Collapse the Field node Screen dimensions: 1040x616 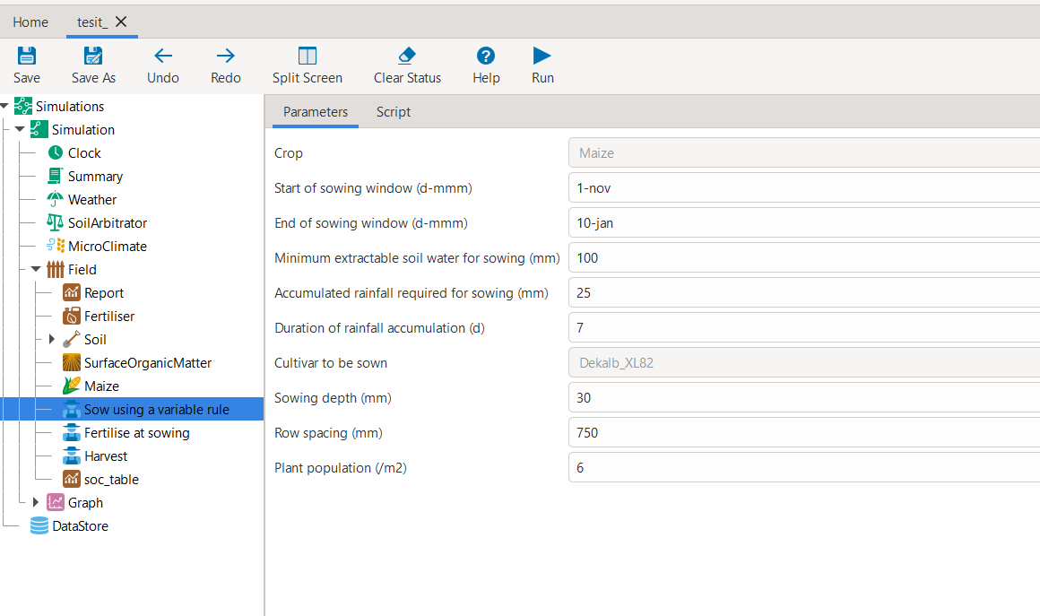click(36, 269)
